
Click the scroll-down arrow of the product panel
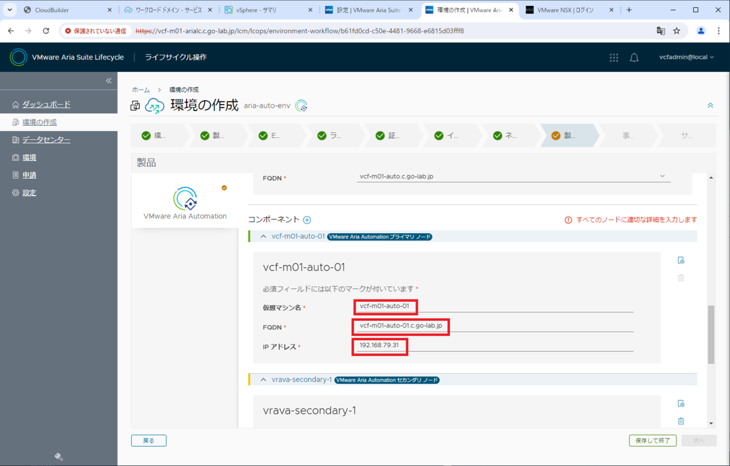[x=711, y=423]
